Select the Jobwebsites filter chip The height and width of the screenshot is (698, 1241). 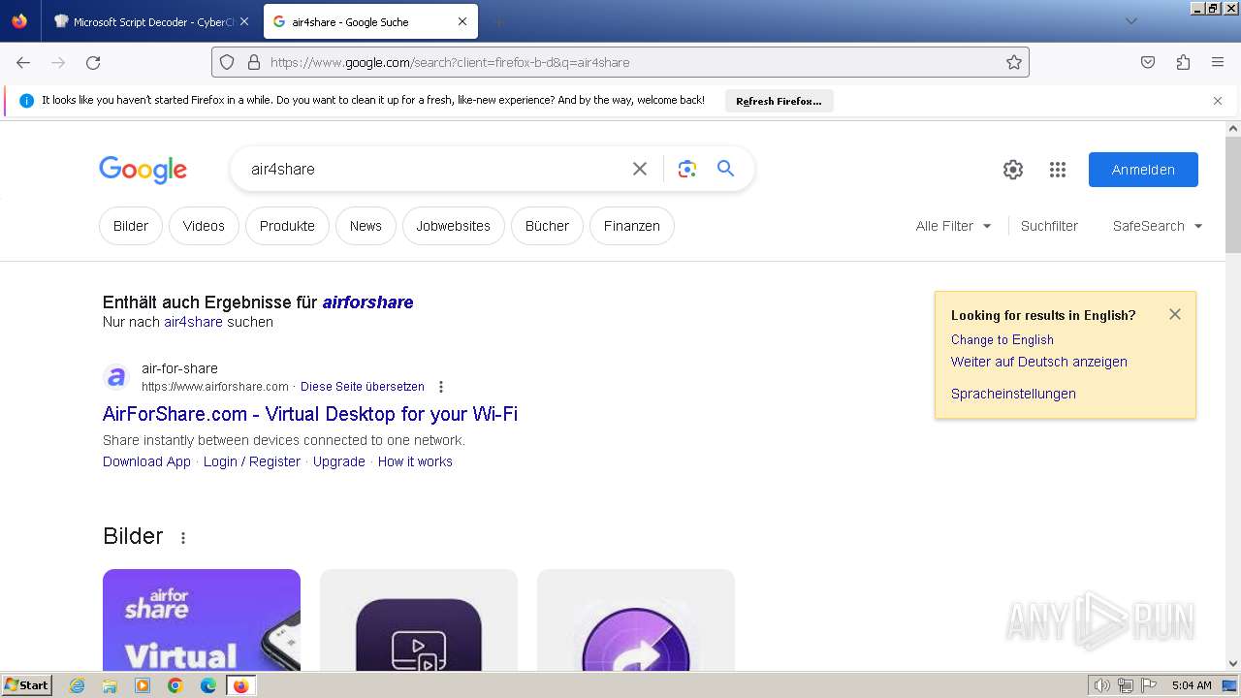click(x=454, y=226)
